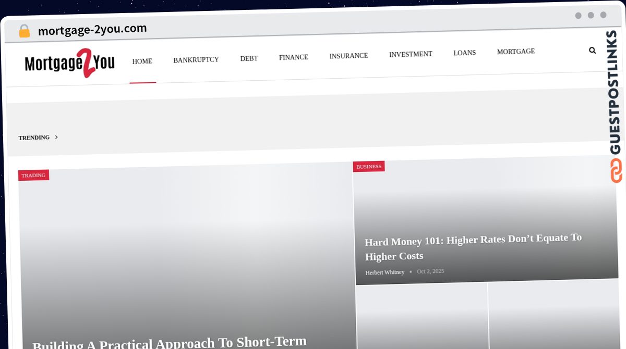View author Herbert Whitney's profile
This screenshot has width=626, height=349.
pyautogui.click(x=385, y=272)
